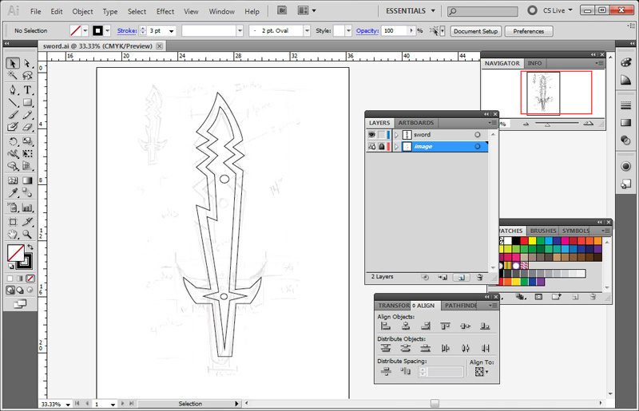Switch to the ARTBOARDS tab
The width and height of the screenshot is (639, 411).
point(415,123)
